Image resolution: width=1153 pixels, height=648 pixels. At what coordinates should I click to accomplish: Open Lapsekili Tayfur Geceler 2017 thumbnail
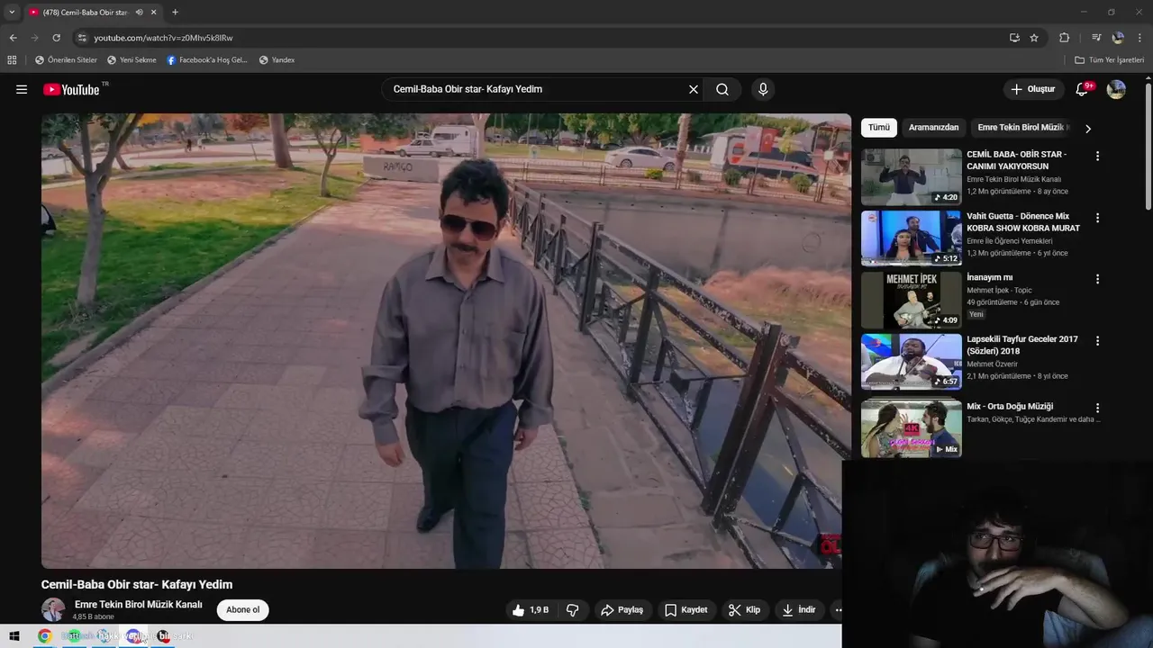[x=912, y=362]
